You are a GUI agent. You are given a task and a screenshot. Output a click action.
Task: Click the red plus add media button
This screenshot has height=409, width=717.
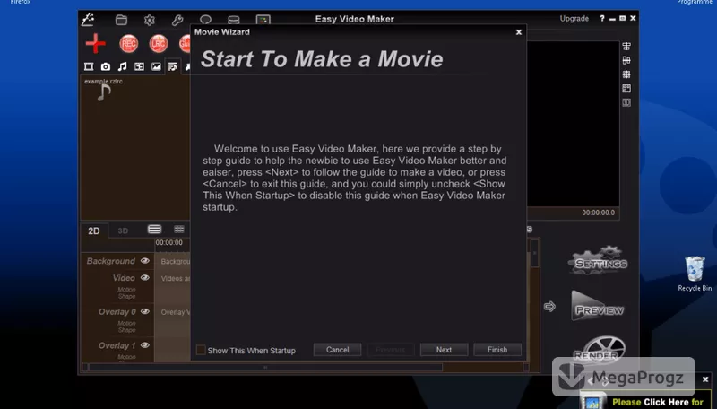pyautogui.click(x=96, y=44)
